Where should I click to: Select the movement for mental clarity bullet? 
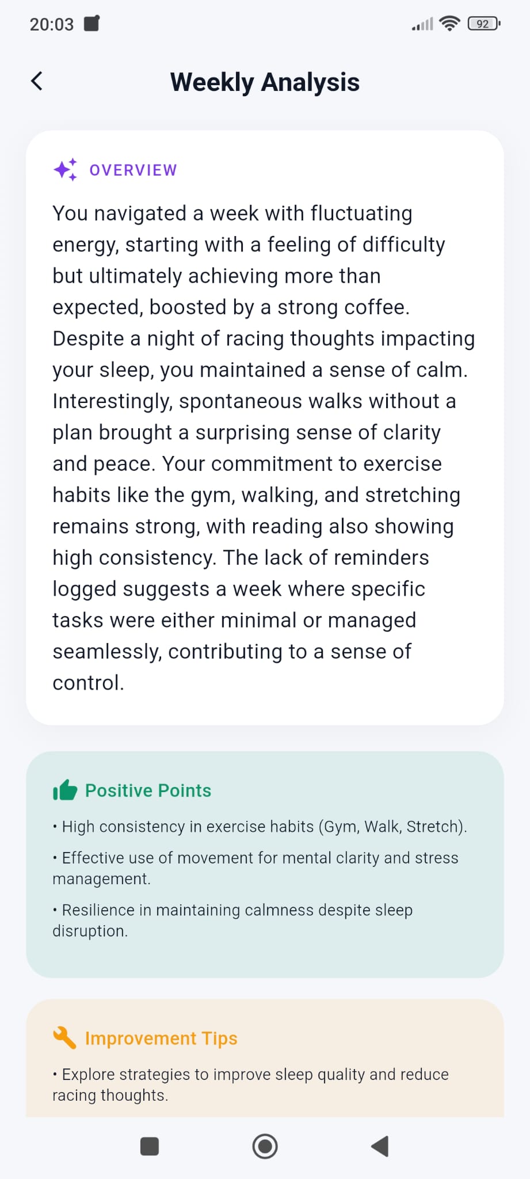pos(256,868)
